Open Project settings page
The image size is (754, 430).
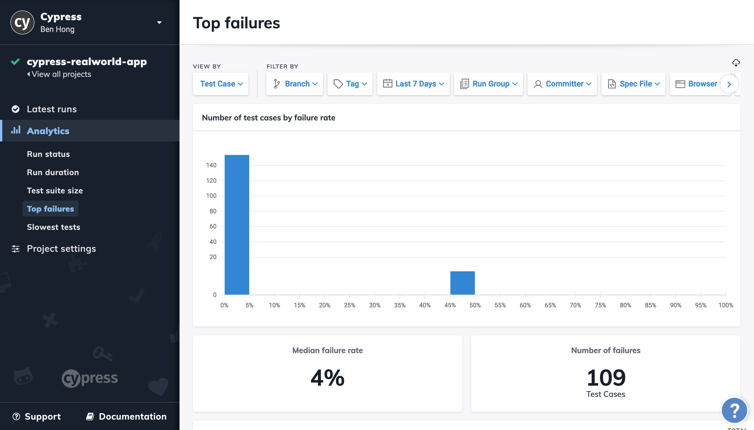coord(61,248)
